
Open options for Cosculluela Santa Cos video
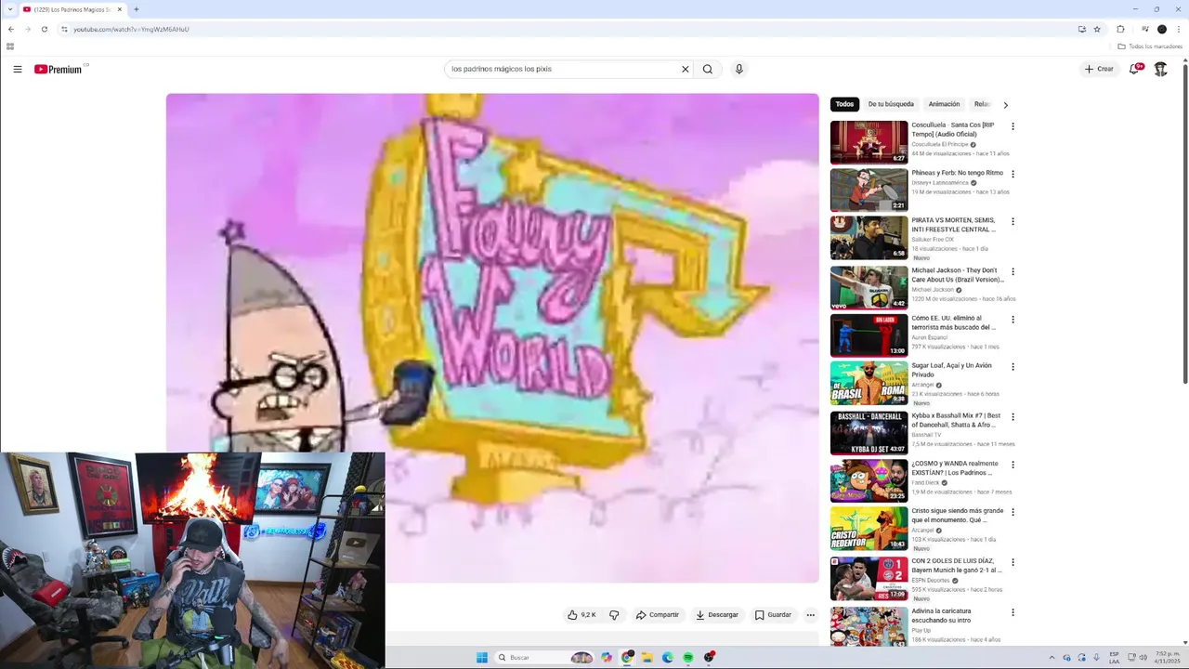pos(1013,126)
